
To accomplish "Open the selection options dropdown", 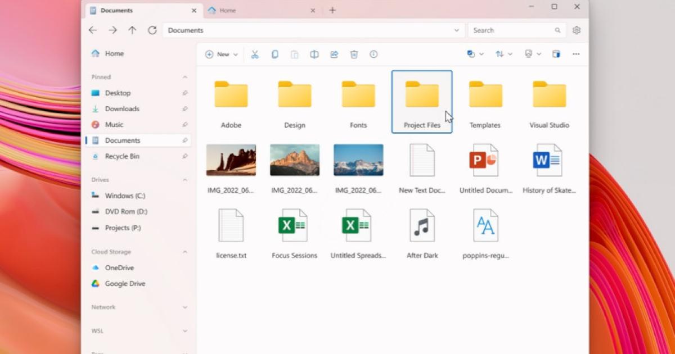I will (475, 55).
